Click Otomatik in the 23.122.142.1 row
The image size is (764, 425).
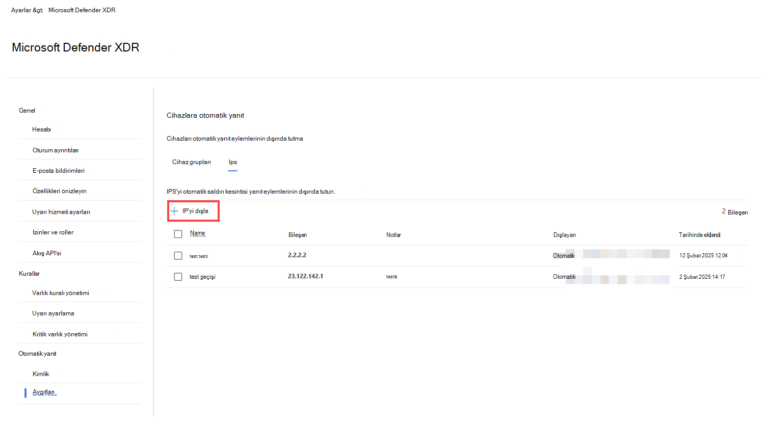click(564, 277)
